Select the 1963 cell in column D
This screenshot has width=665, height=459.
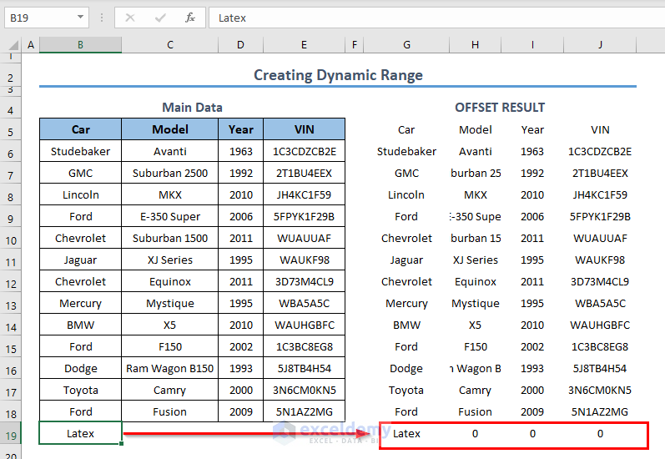(x=241, y=151)
